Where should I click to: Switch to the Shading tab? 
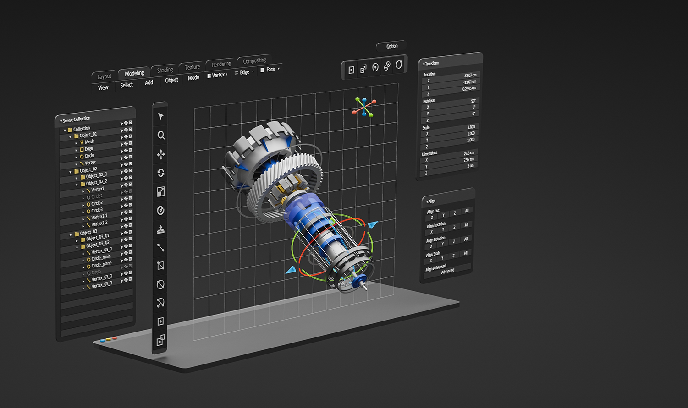point(165,70)
